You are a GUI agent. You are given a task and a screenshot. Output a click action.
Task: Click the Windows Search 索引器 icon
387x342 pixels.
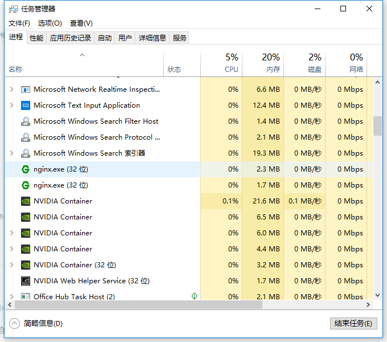[26, 153]
